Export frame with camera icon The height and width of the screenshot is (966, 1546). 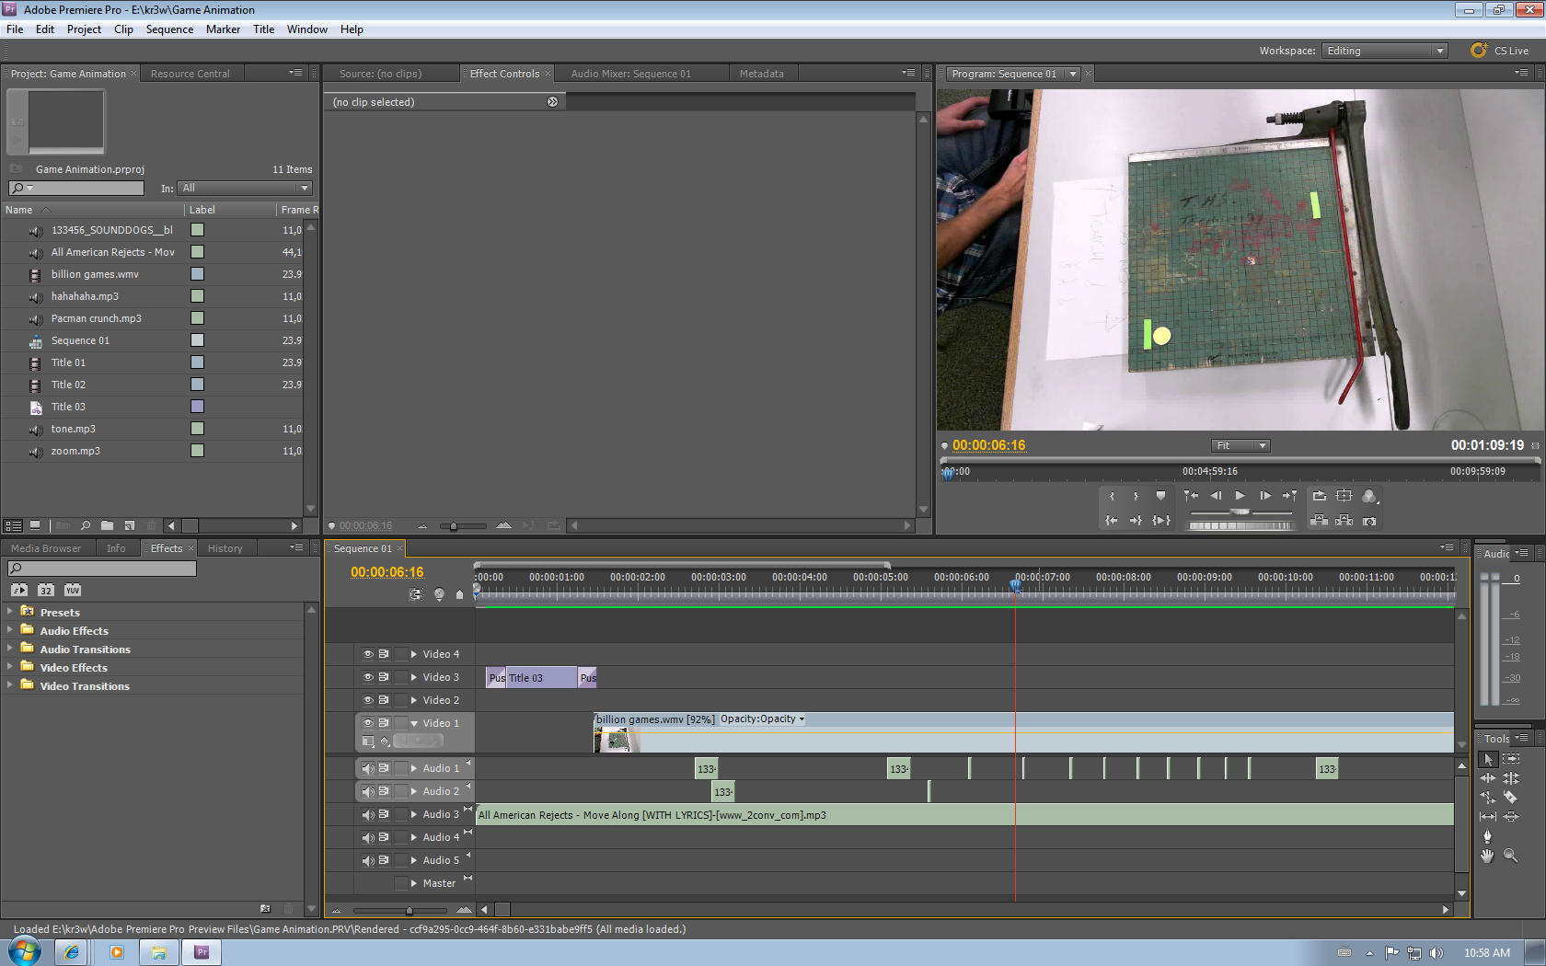[x=1369, y=521]
